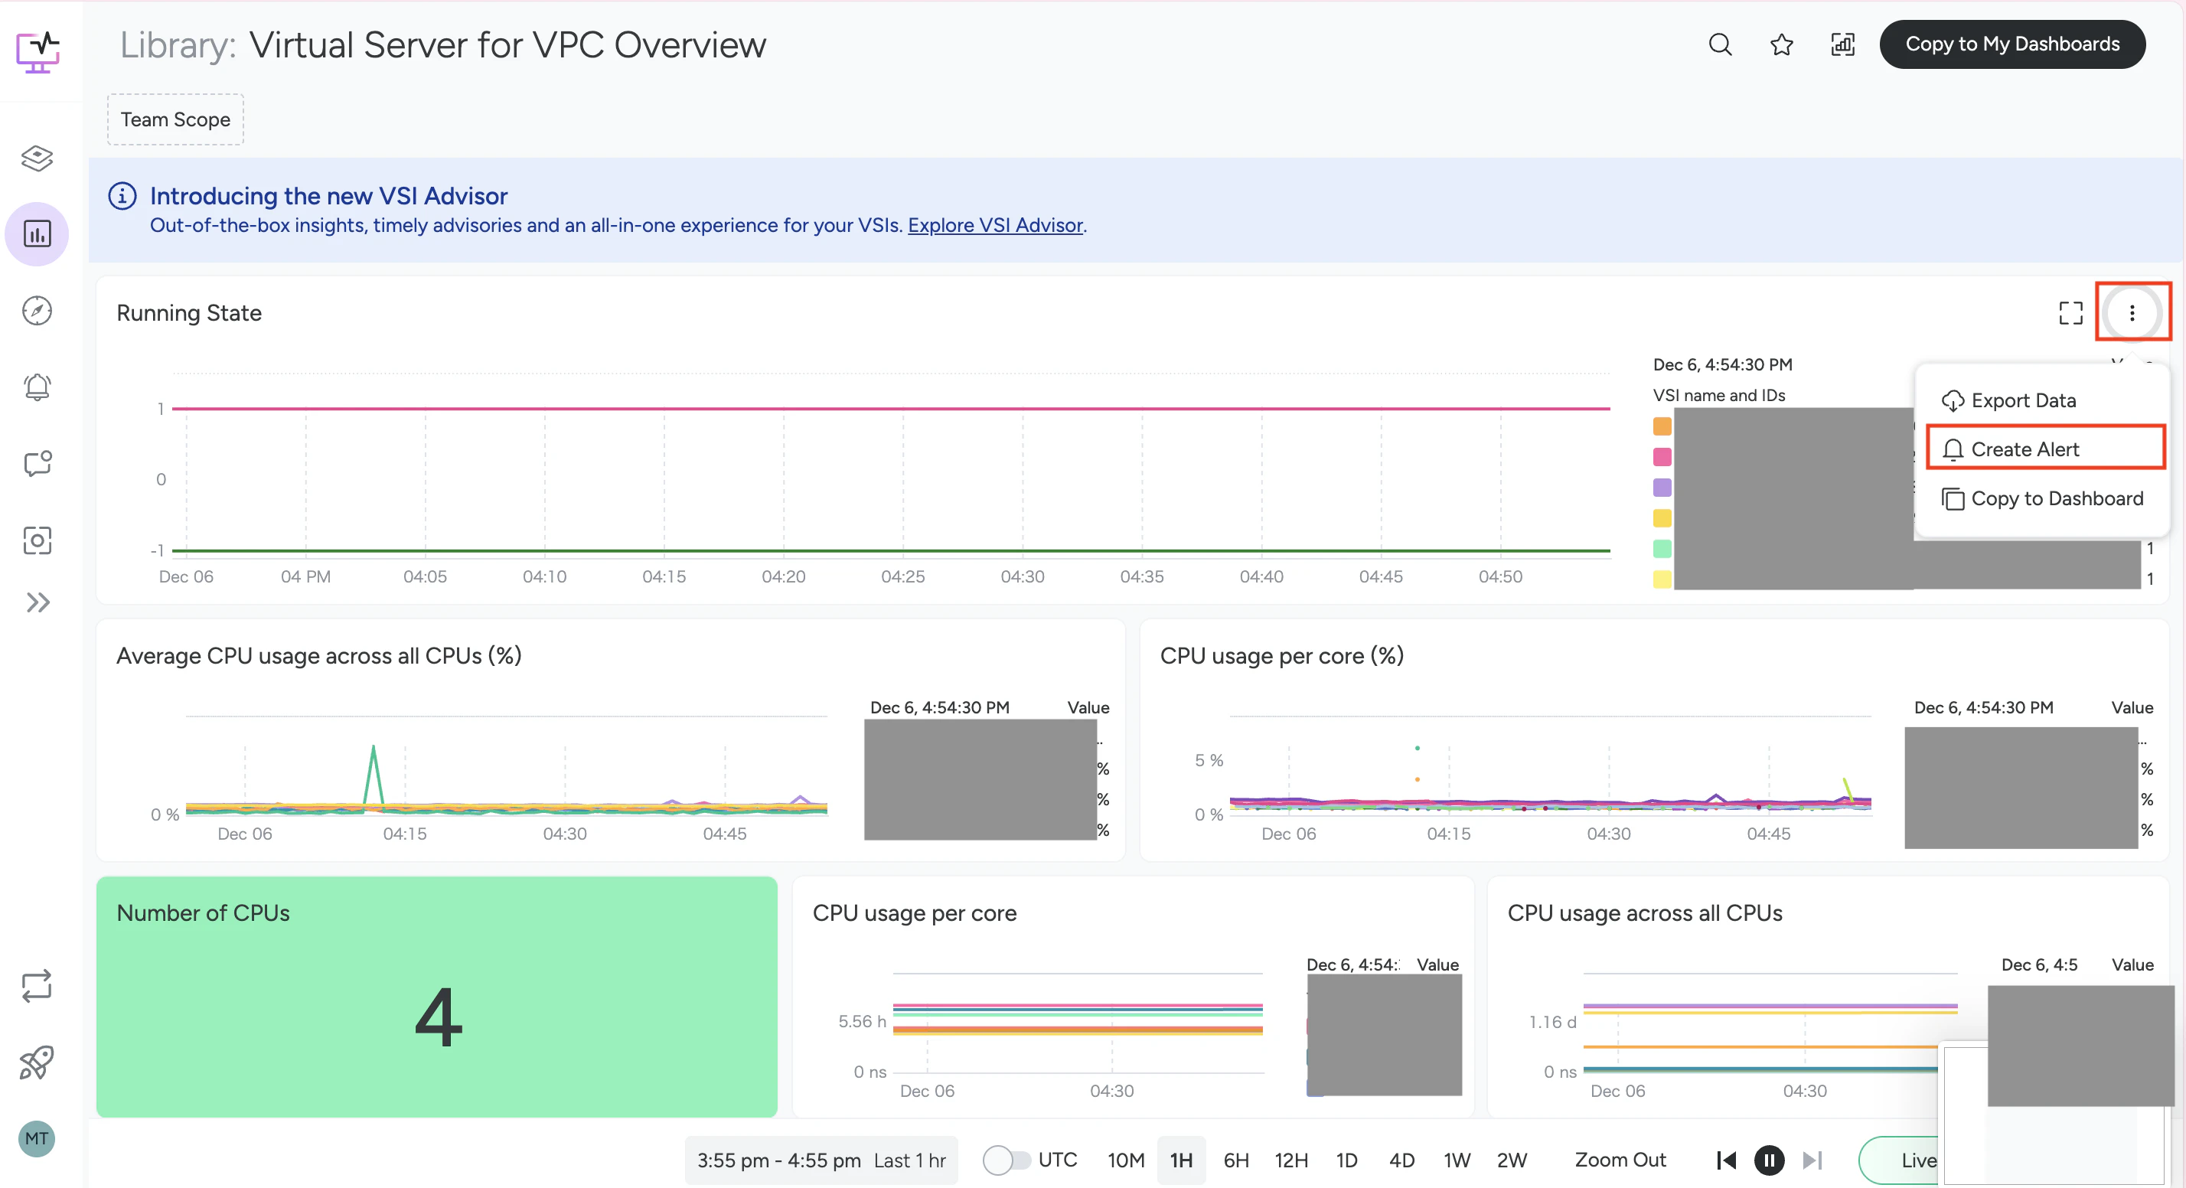This screenshot has width=2186, height=1188.
Task: Expand Running State panel to fullscreen
Action: 2071,313
